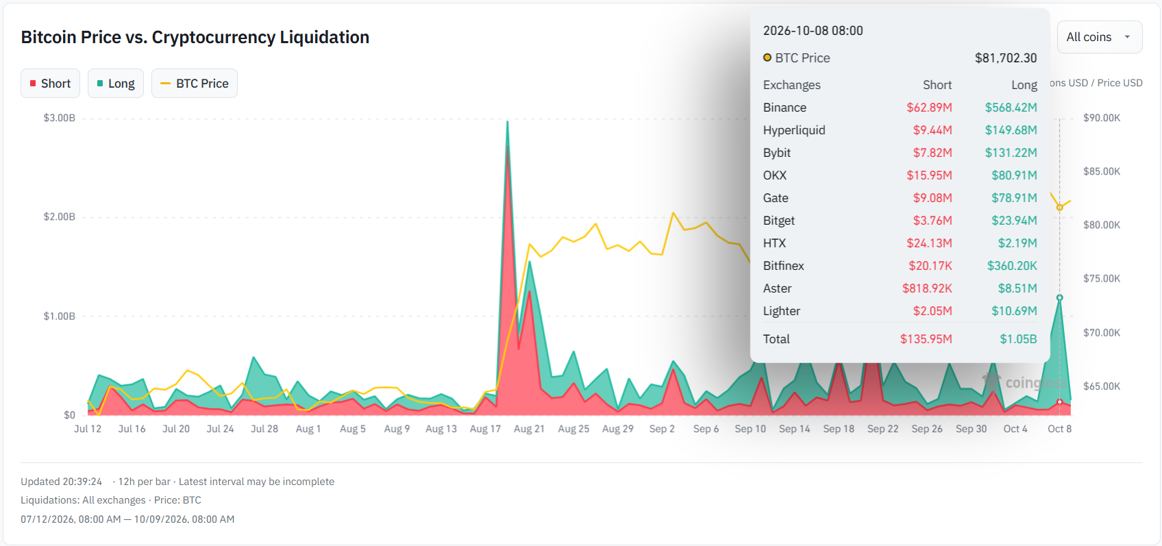Screen dimensions: 1162x546
Task: Click the 12h per bar interval note
Action: 145,482
